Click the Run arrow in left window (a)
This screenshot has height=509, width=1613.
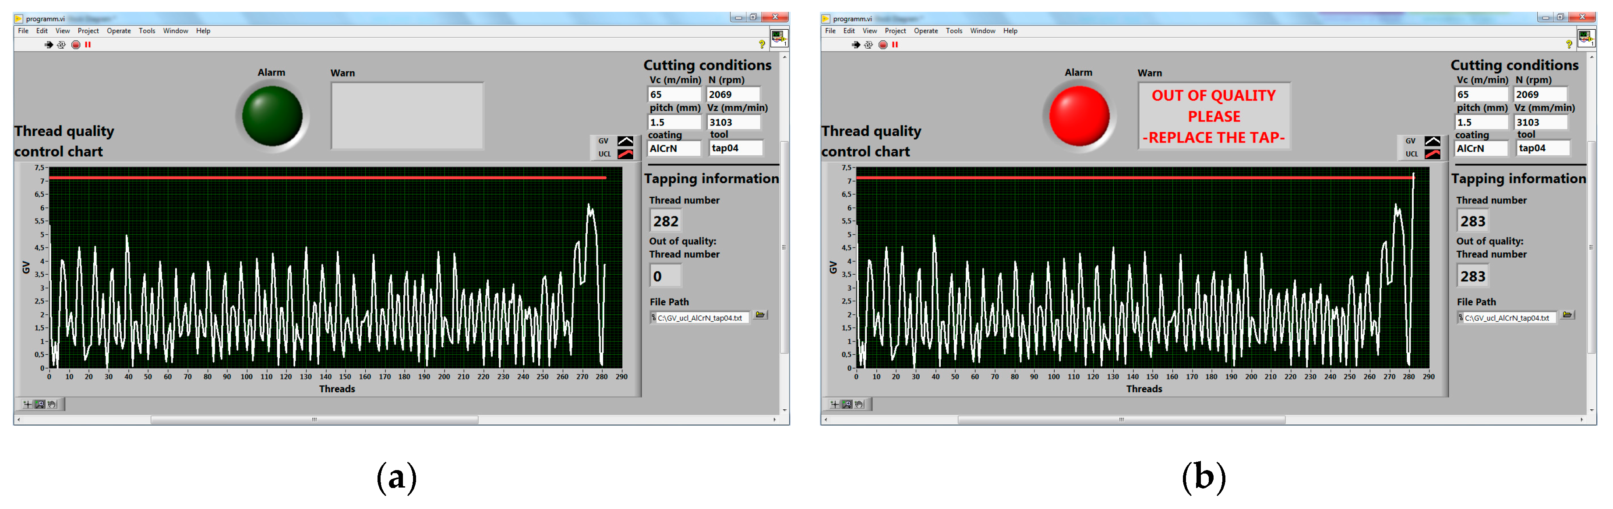click(x=49, y=45)
